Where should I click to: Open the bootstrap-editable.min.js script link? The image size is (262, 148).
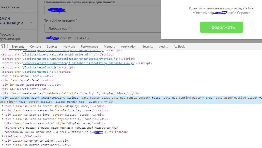pyautogui.click(x=78, y=63)
